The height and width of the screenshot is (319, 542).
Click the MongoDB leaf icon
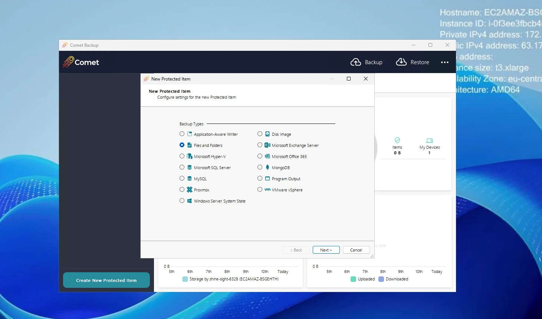tap(267, 167)
